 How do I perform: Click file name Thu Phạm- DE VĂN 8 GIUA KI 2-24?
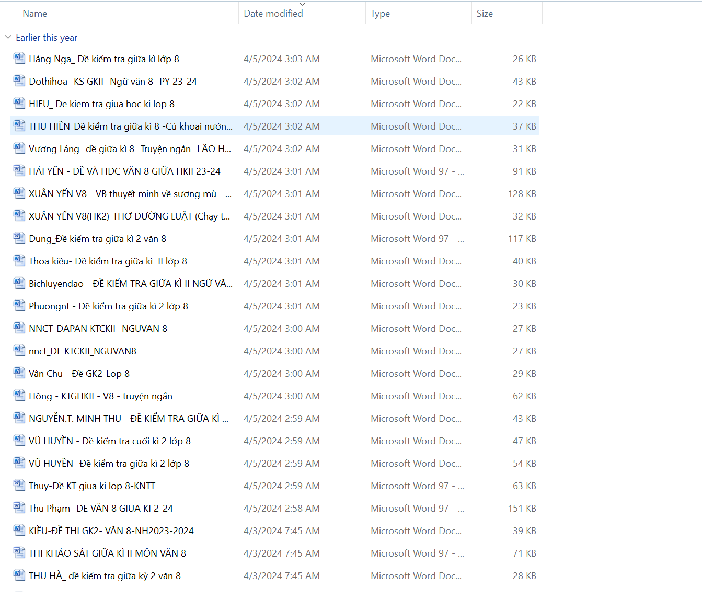point(101,509)
